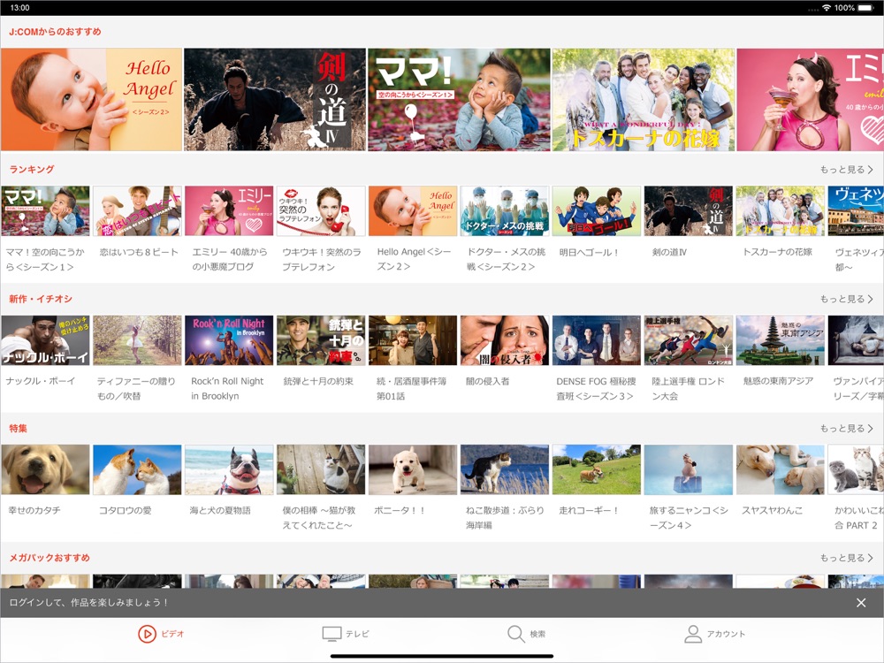Image resolution: width=884 pixels, height=663 pixels.
Task: Tap the title text スヤスヤわんこ
Action: (772, 510)
